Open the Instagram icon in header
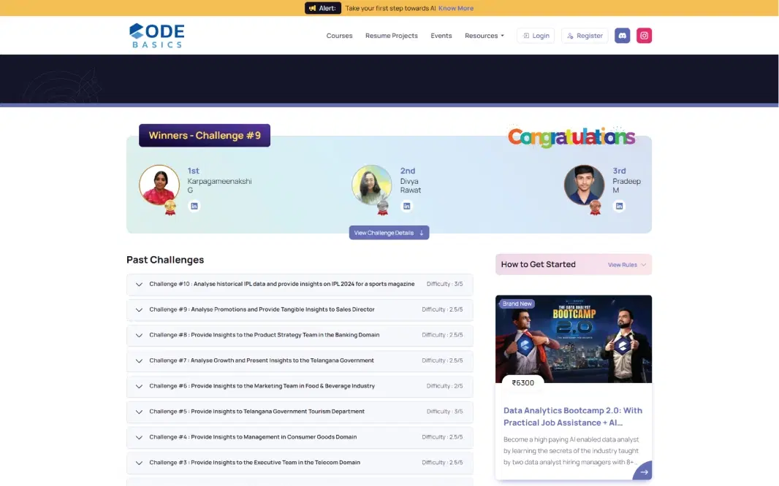The height and width of the screenshot is (486, 779). click(x=644, y=36)
